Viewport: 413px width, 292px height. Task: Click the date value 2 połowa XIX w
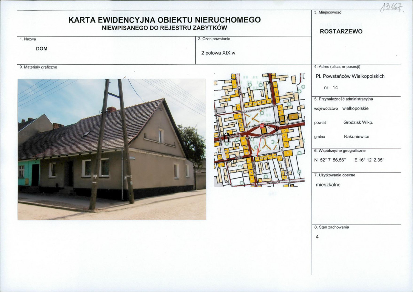[218, 53]
